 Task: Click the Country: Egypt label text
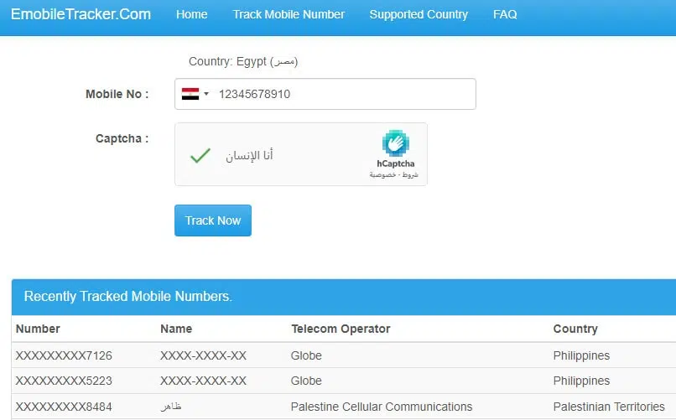pyautogui.click(x=243, y=61)
